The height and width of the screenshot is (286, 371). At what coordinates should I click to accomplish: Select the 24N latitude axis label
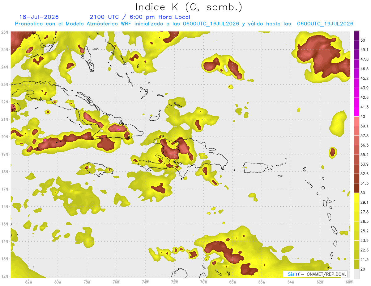[x=4, y=67]
